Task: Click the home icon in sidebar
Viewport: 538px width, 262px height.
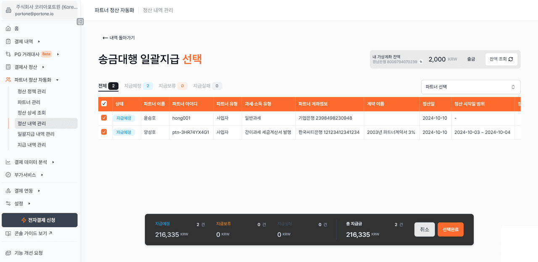Action: [x=8, y=29]
